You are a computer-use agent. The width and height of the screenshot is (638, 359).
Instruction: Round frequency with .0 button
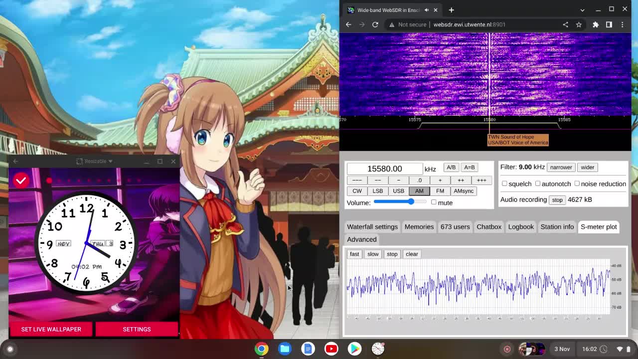click(x=419, y=180)
